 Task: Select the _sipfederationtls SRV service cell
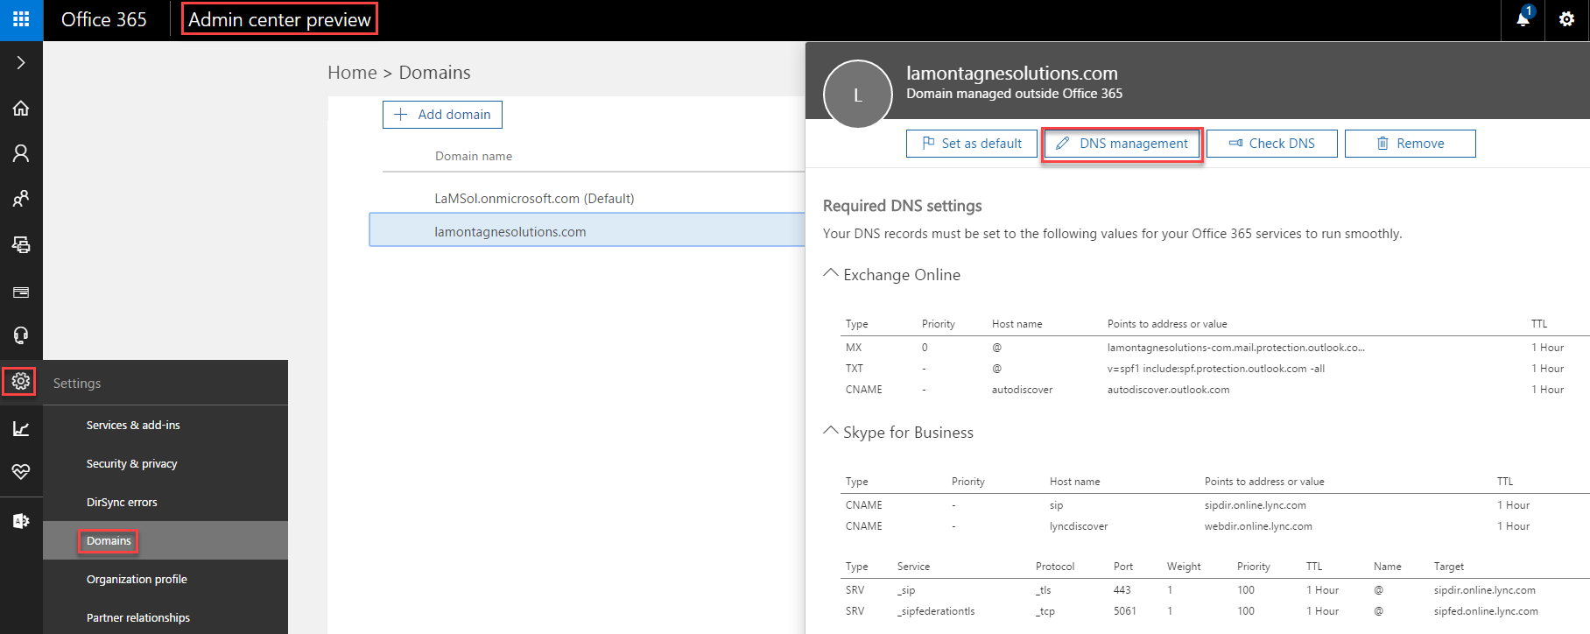coord(936,611)
